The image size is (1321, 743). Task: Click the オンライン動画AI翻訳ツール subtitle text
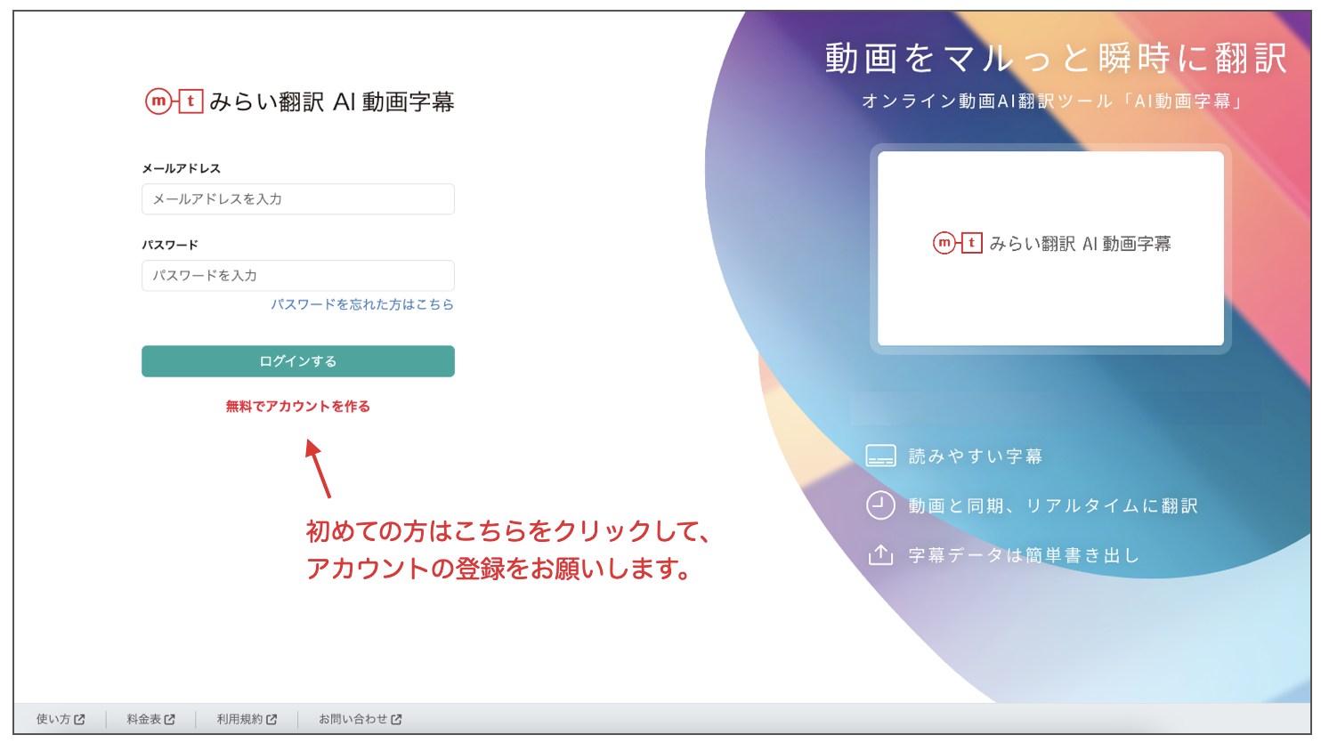(1053, 101)
